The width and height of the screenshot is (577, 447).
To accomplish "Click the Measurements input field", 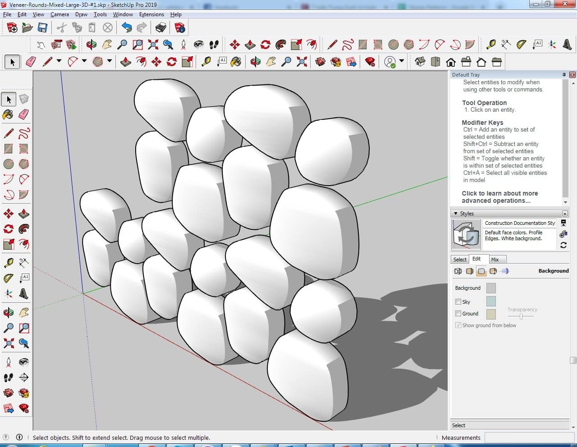I will point(528,438).
